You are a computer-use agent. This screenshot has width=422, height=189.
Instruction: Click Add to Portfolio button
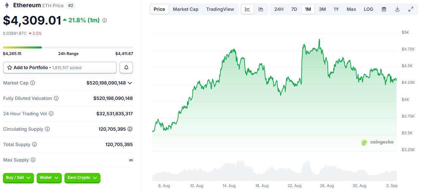60,67
